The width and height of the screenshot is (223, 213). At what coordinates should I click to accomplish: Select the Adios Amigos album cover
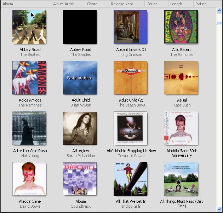(x=29, y=77)
